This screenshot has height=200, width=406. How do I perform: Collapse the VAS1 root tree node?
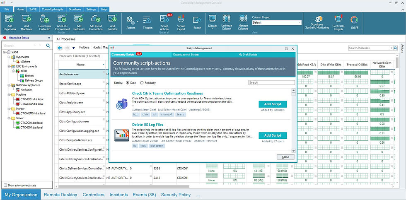tap(5, 52)
